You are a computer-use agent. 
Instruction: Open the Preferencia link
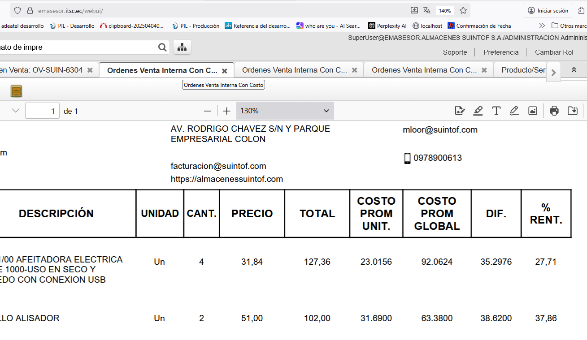click(x=501, y=52)
